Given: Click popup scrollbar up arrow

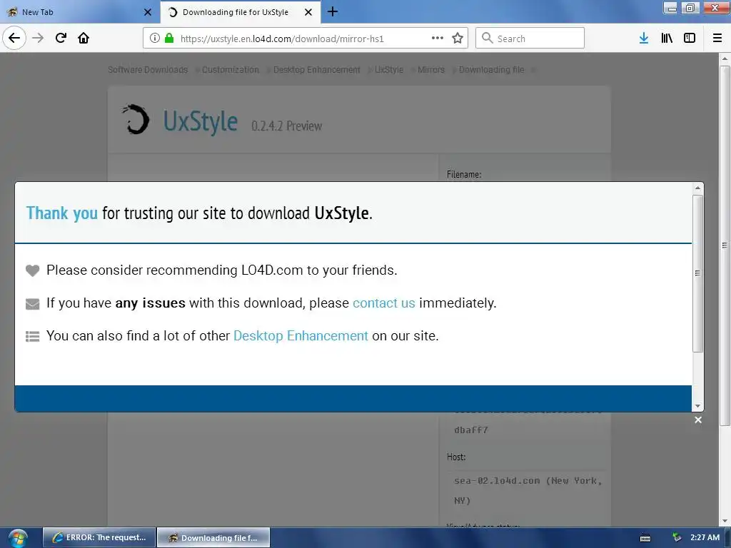Looking at the screenshot, I should coord(697,188).
